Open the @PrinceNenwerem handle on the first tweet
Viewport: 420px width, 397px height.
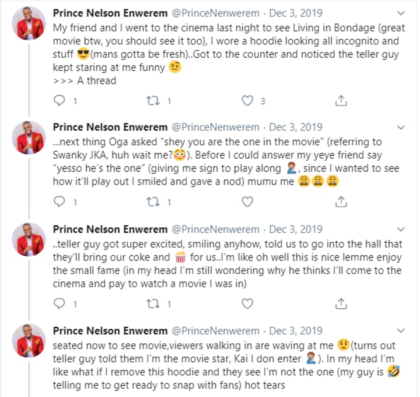pos(215,13)
